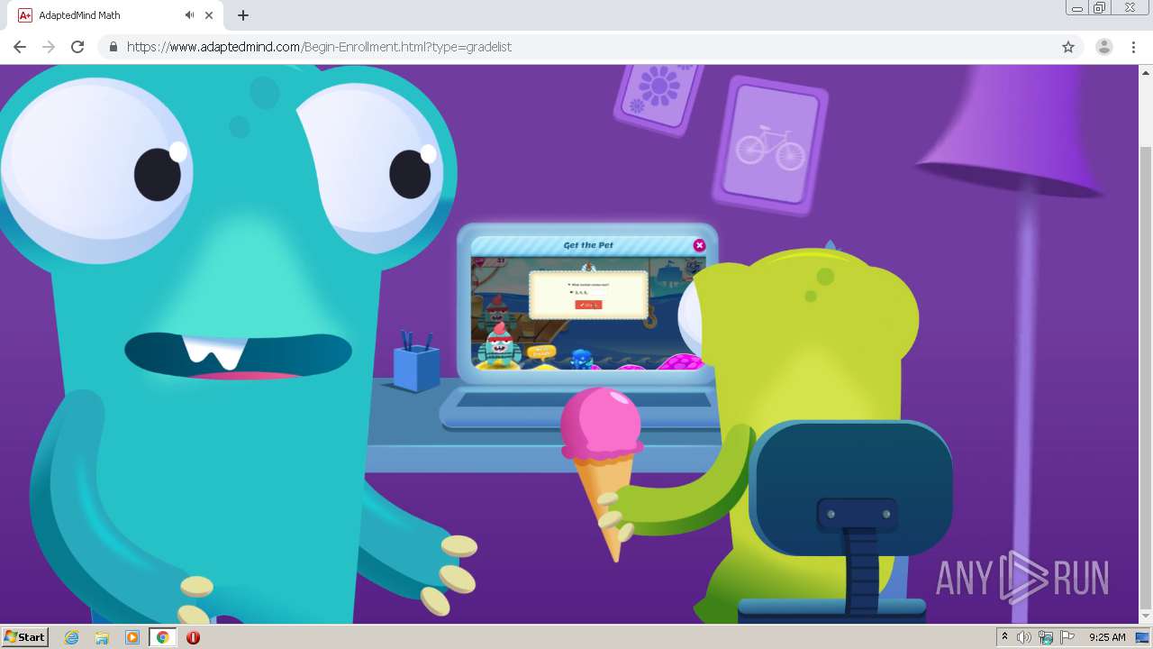This screenshot has height=649, width=1153.
Task: Close the Get the Pet popup
Action: 699,245
